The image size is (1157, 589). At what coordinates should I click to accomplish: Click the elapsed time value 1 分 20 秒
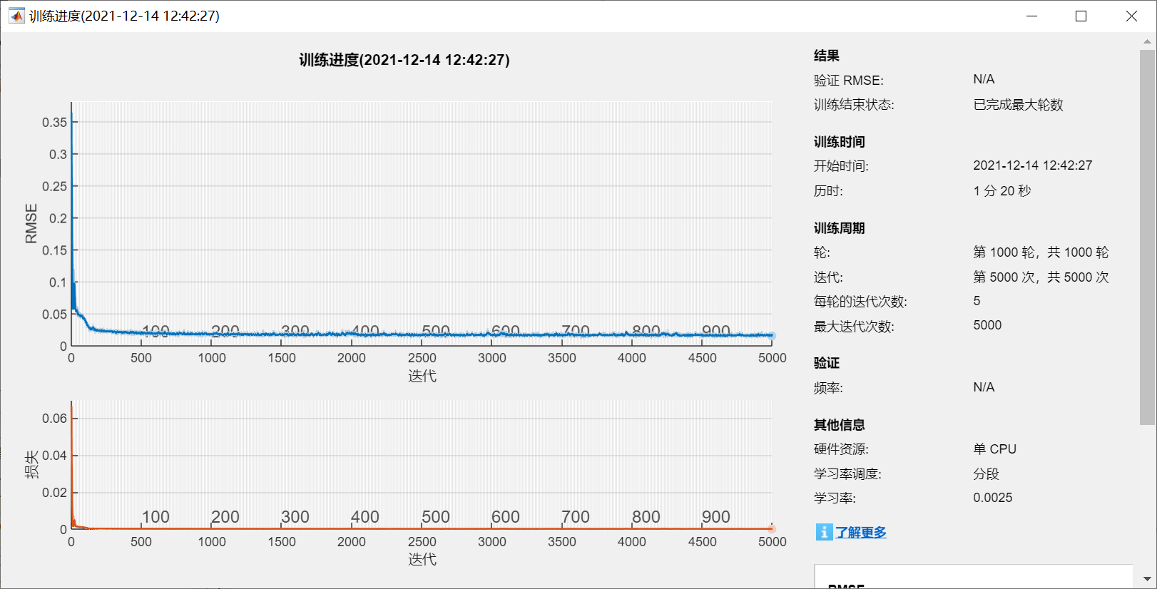[1002, 191]
